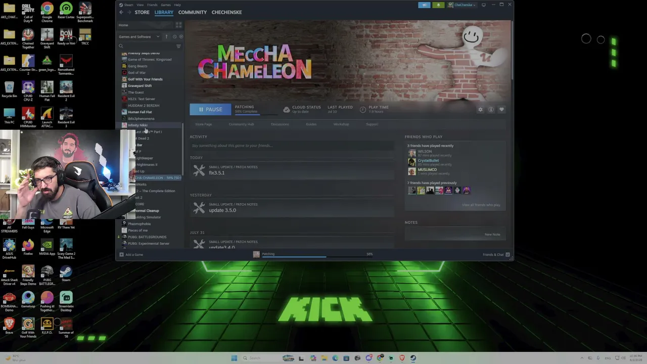
Task: Toggle ready-to-play filter icon
Action: (x=181, y=37)
